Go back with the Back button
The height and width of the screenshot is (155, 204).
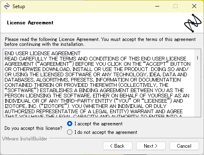(x=117, y=146)
